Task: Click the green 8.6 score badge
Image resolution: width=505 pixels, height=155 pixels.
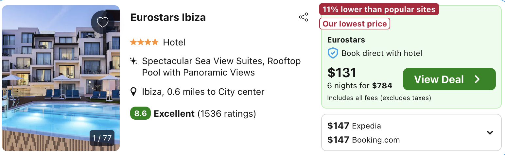Action: click(x=140, y=113)
